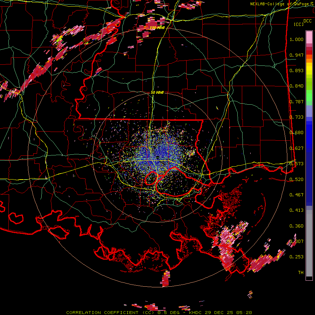This screenshot has height=315, width=315.
Task: Select the 0.413 scale value
Action: tap(296, 210)
